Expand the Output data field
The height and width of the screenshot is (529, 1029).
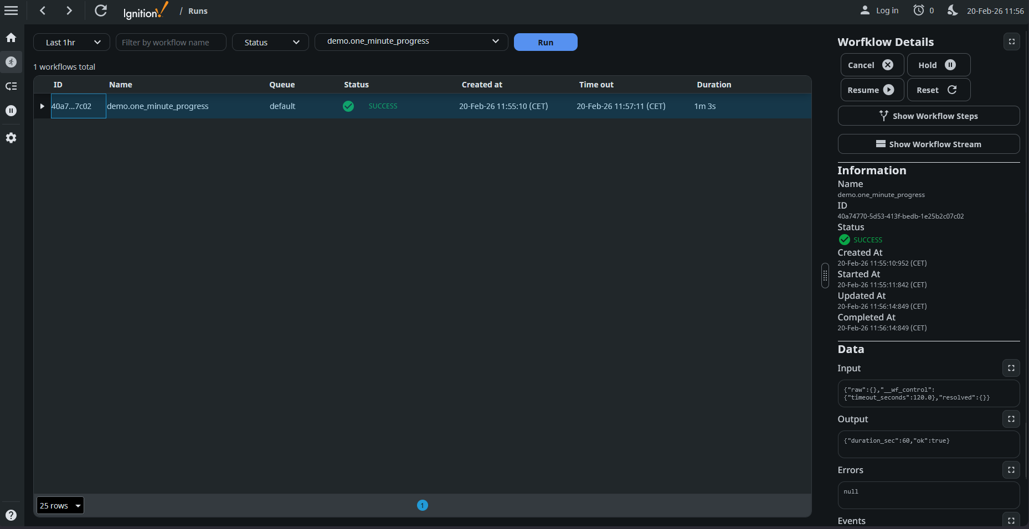[1011, 419]
